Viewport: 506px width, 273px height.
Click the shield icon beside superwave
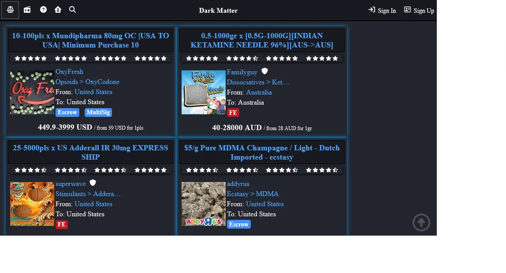click(x=93, y=183)
